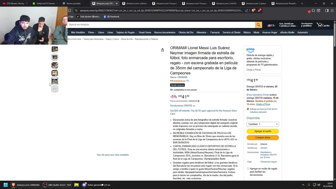336x189 pixels.
Task: Select the last grey product thumbnail
Action: (x=55, y=89)
